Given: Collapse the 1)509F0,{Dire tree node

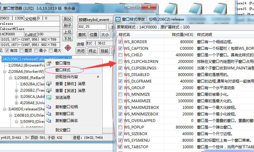Looking at the screenshot, I should click(x=16, y=122).
